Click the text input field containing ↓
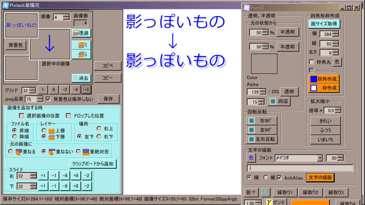This screenshot has height=205, width=365. [x=300, y=168]
